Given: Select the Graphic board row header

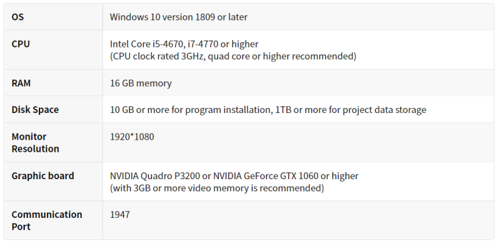Looking at the screenshot, I should [43, 176].
